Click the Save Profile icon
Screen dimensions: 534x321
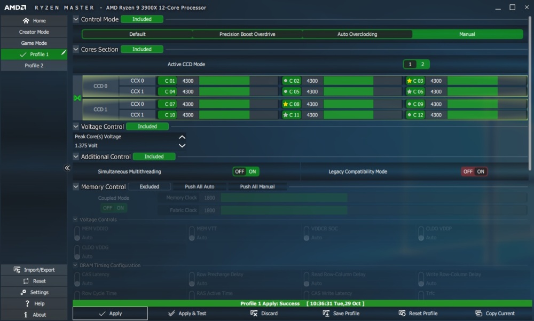click(326, 313)
